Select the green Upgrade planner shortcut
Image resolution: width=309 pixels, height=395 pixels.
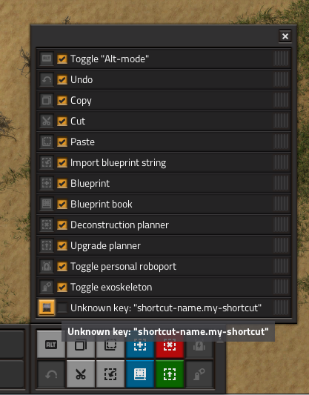(170, 374)
